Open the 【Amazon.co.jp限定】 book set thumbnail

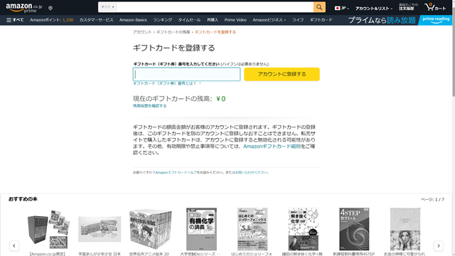pyautogui.click(x=48, y=229)
